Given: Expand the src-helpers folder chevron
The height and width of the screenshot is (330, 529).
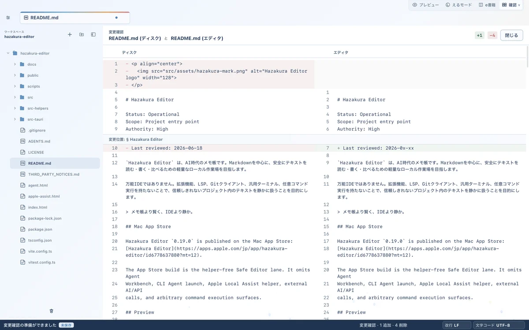Looking at the screenshot, I should pos(15,108).
